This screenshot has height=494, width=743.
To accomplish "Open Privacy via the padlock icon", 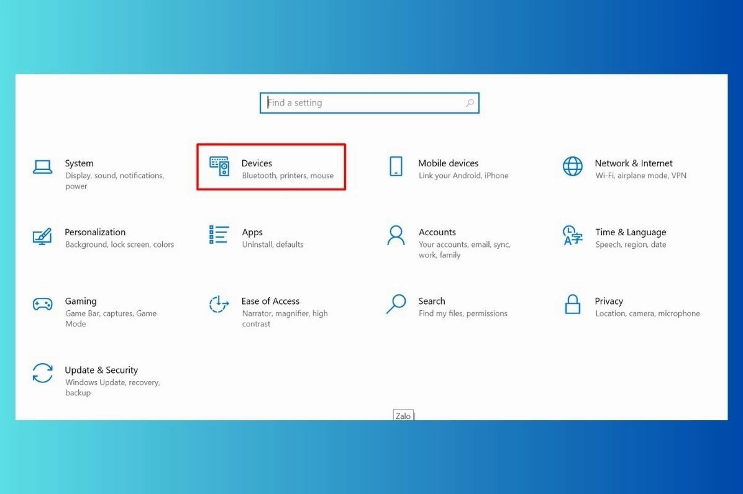I will [x=572, y=304].
